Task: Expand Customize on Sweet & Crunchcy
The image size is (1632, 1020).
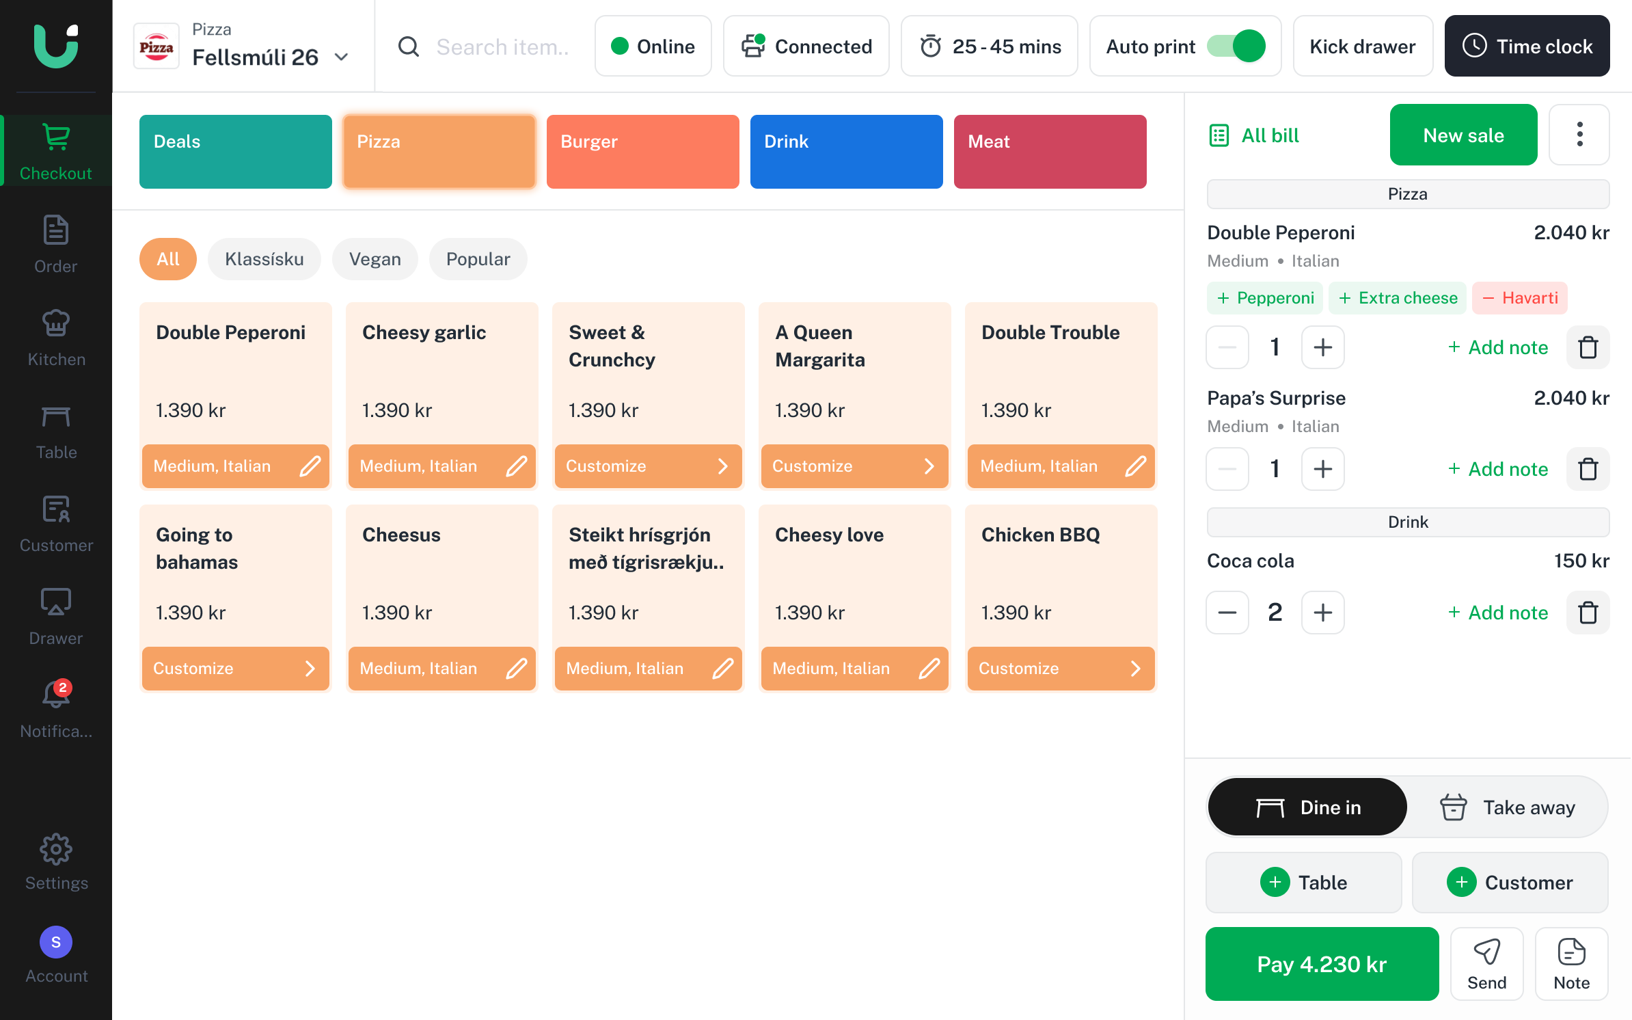Action: 647,466
